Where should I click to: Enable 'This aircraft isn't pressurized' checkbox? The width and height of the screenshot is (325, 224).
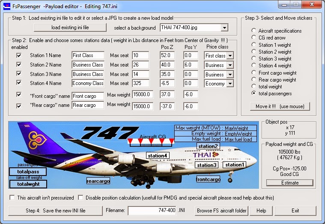pyautogui.click(x=12, y=197)
